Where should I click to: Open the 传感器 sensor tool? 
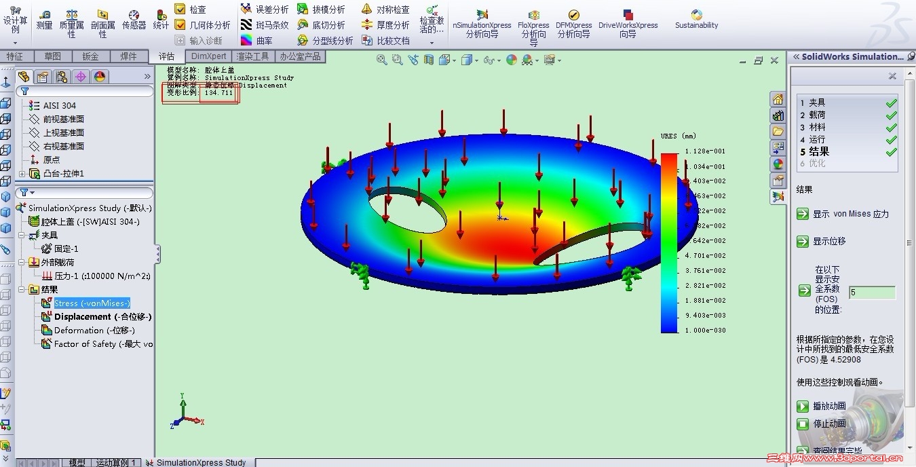134,20
